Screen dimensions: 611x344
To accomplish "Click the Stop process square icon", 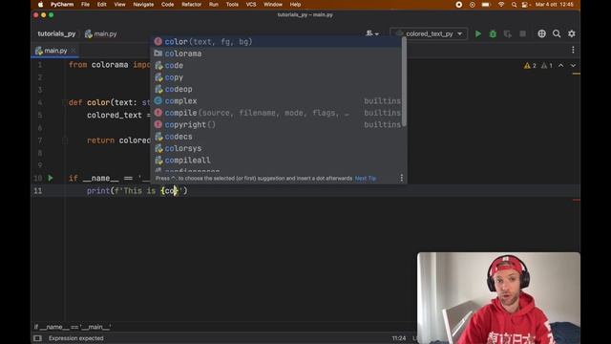I will [522, 34].
